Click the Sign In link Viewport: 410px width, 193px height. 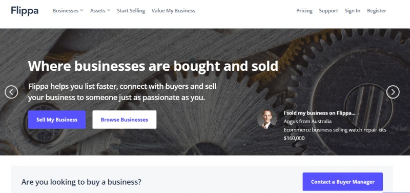[x=352, y=11]
